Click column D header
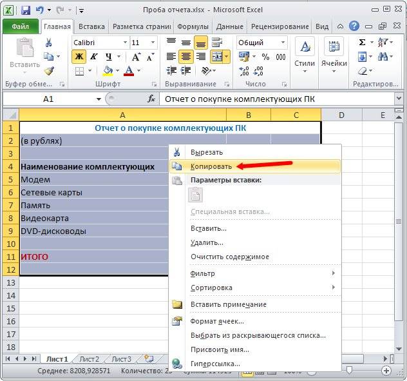407x381 pixels. [341, 115]
